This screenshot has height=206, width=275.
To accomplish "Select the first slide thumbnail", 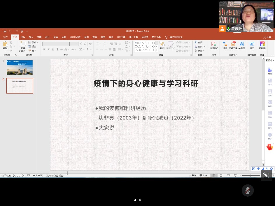I will click(x=20, y=67).
